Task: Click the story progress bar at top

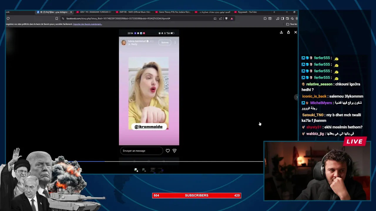Action: (x=149, y=38)
